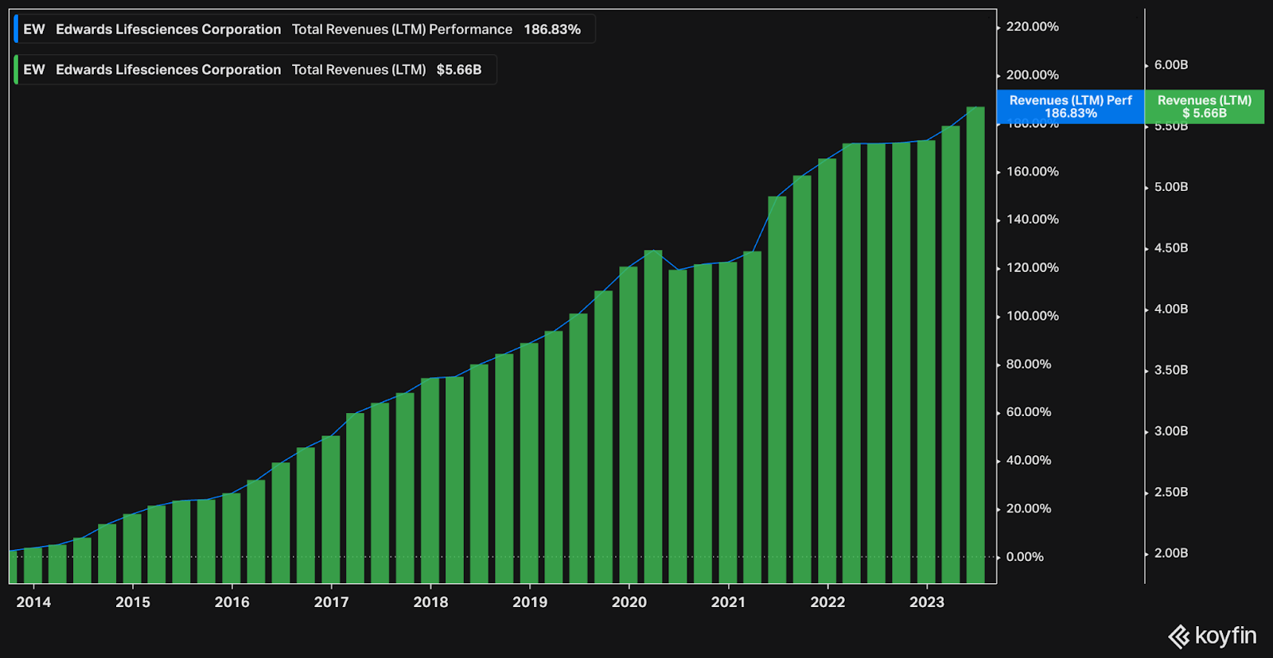This screenshot has height=658, width=1273.
Task: Click the blue legend color indicator
Action: click(x=16, y=29)
